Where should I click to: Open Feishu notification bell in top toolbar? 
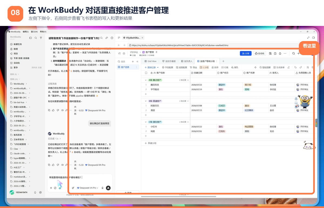280,53
